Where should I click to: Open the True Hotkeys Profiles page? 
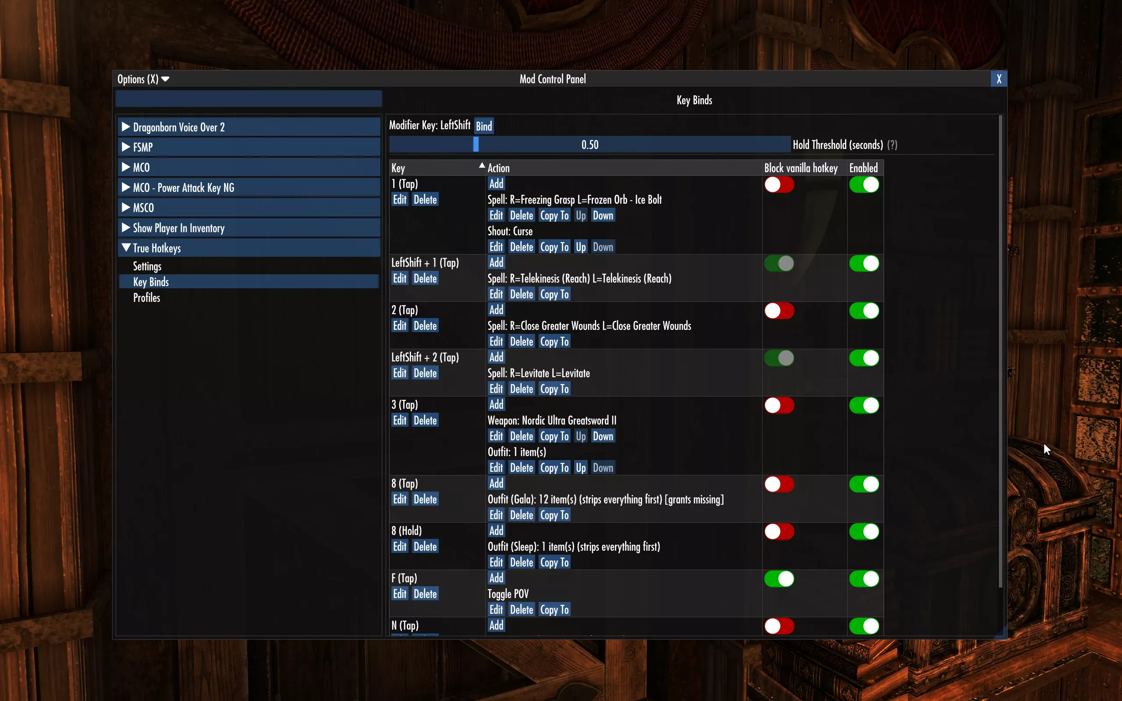(146, 297)
